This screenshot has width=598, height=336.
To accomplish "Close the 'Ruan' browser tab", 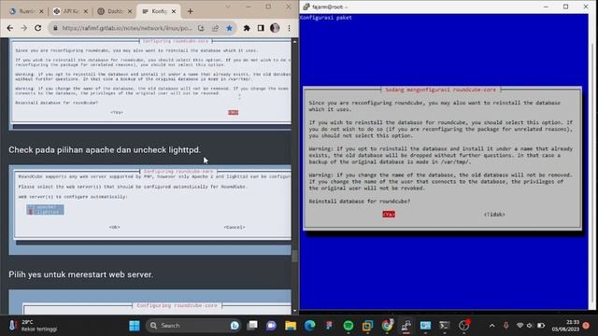I will point(41,11).
